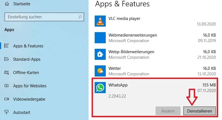Click Webp-Bilderweiterungen date 21.10.2020
The height and width of the screenshot is (120, 222).
coord(206,57)
